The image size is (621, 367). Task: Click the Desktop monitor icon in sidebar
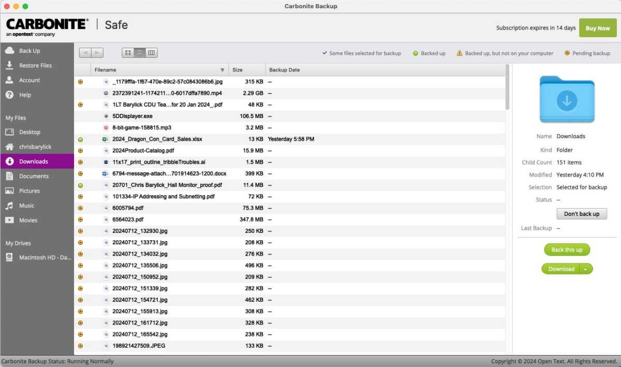9,132
